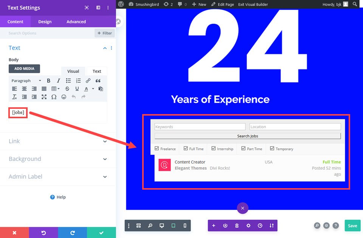The height and width of the screenshot is (238, 363).
Task: Open editing history clock icon
Action: pos(260,226)
